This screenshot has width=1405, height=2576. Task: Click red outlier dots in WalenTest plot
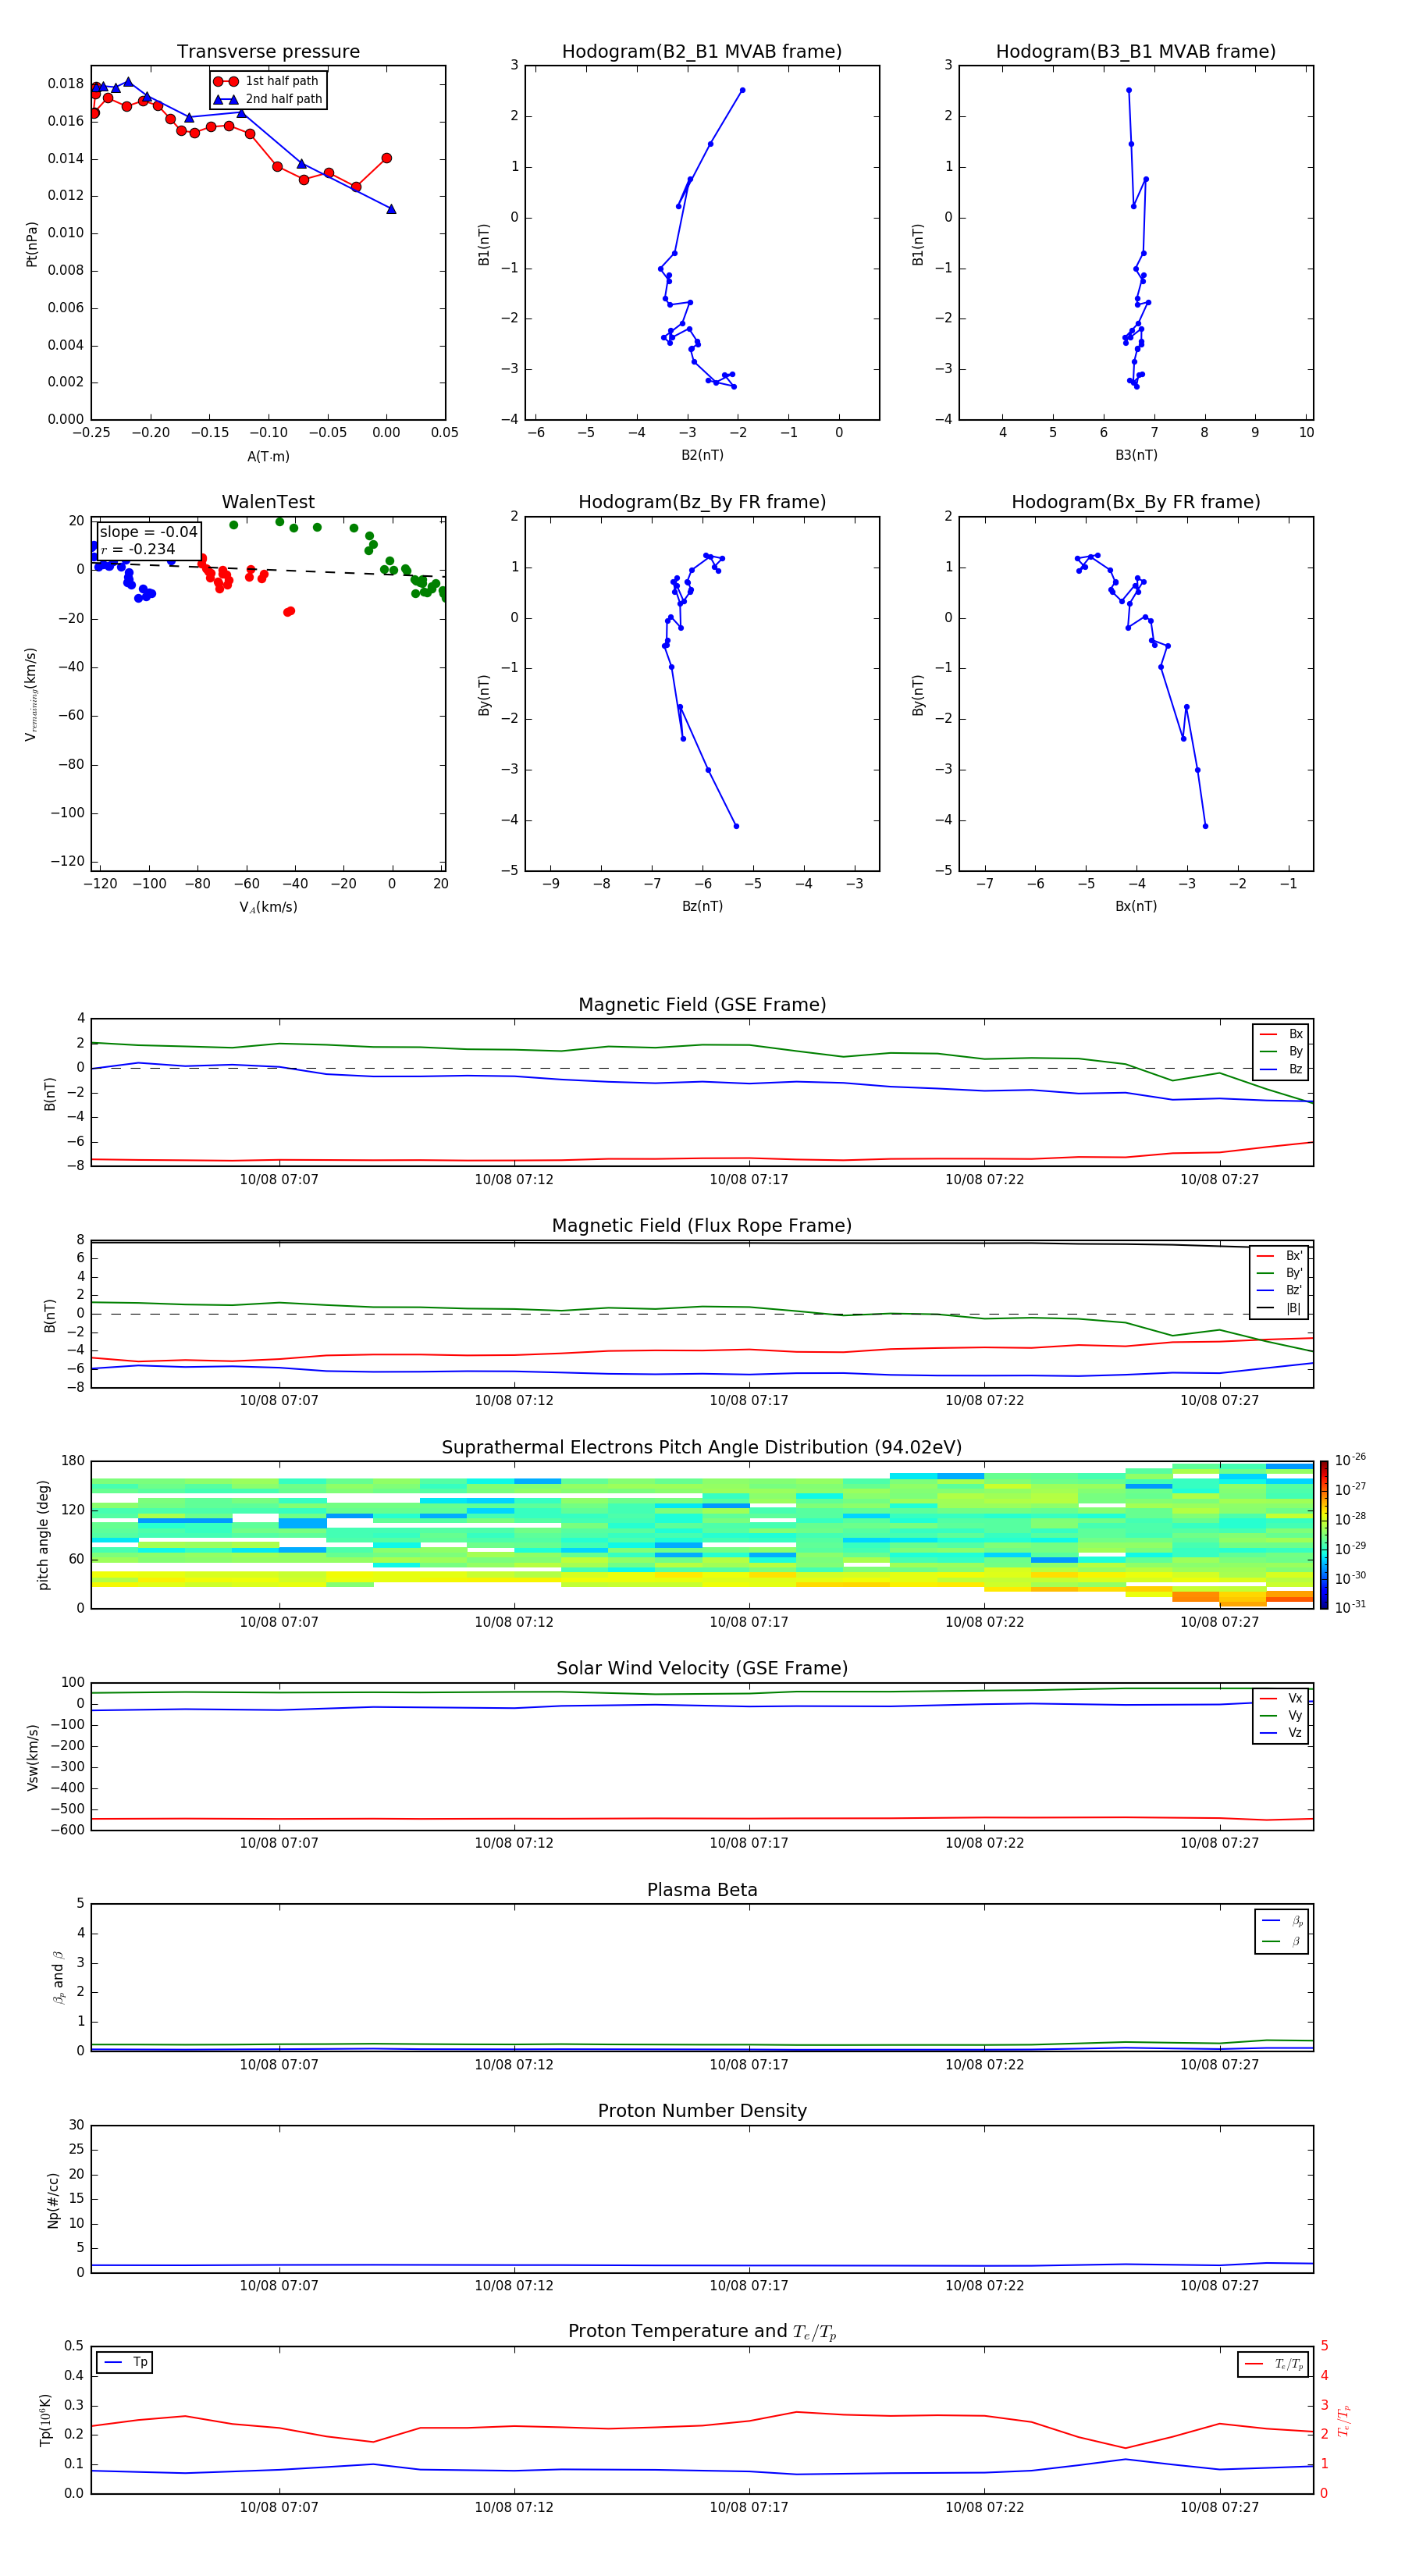pyautogui.click(x=289, y=611)
